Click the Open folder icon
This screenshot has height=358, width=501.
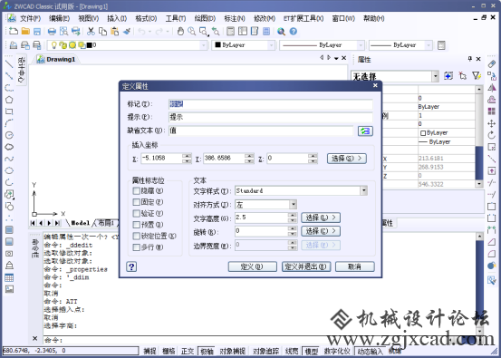pos(25,32)
